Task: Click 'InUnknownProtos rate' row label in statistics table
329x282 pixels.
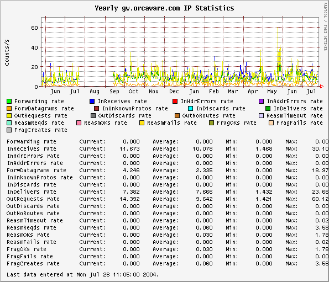Action: click(40, 178)
